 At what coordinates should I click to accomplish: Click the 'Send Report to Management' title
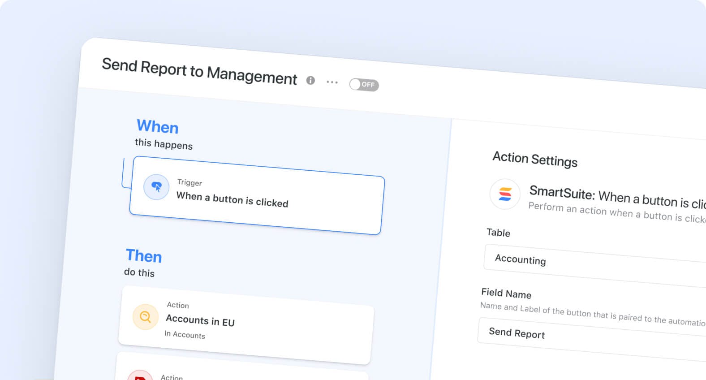point(199,71)
